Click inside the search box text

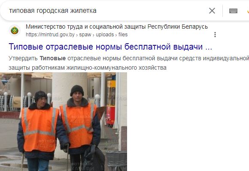(53, 11)
